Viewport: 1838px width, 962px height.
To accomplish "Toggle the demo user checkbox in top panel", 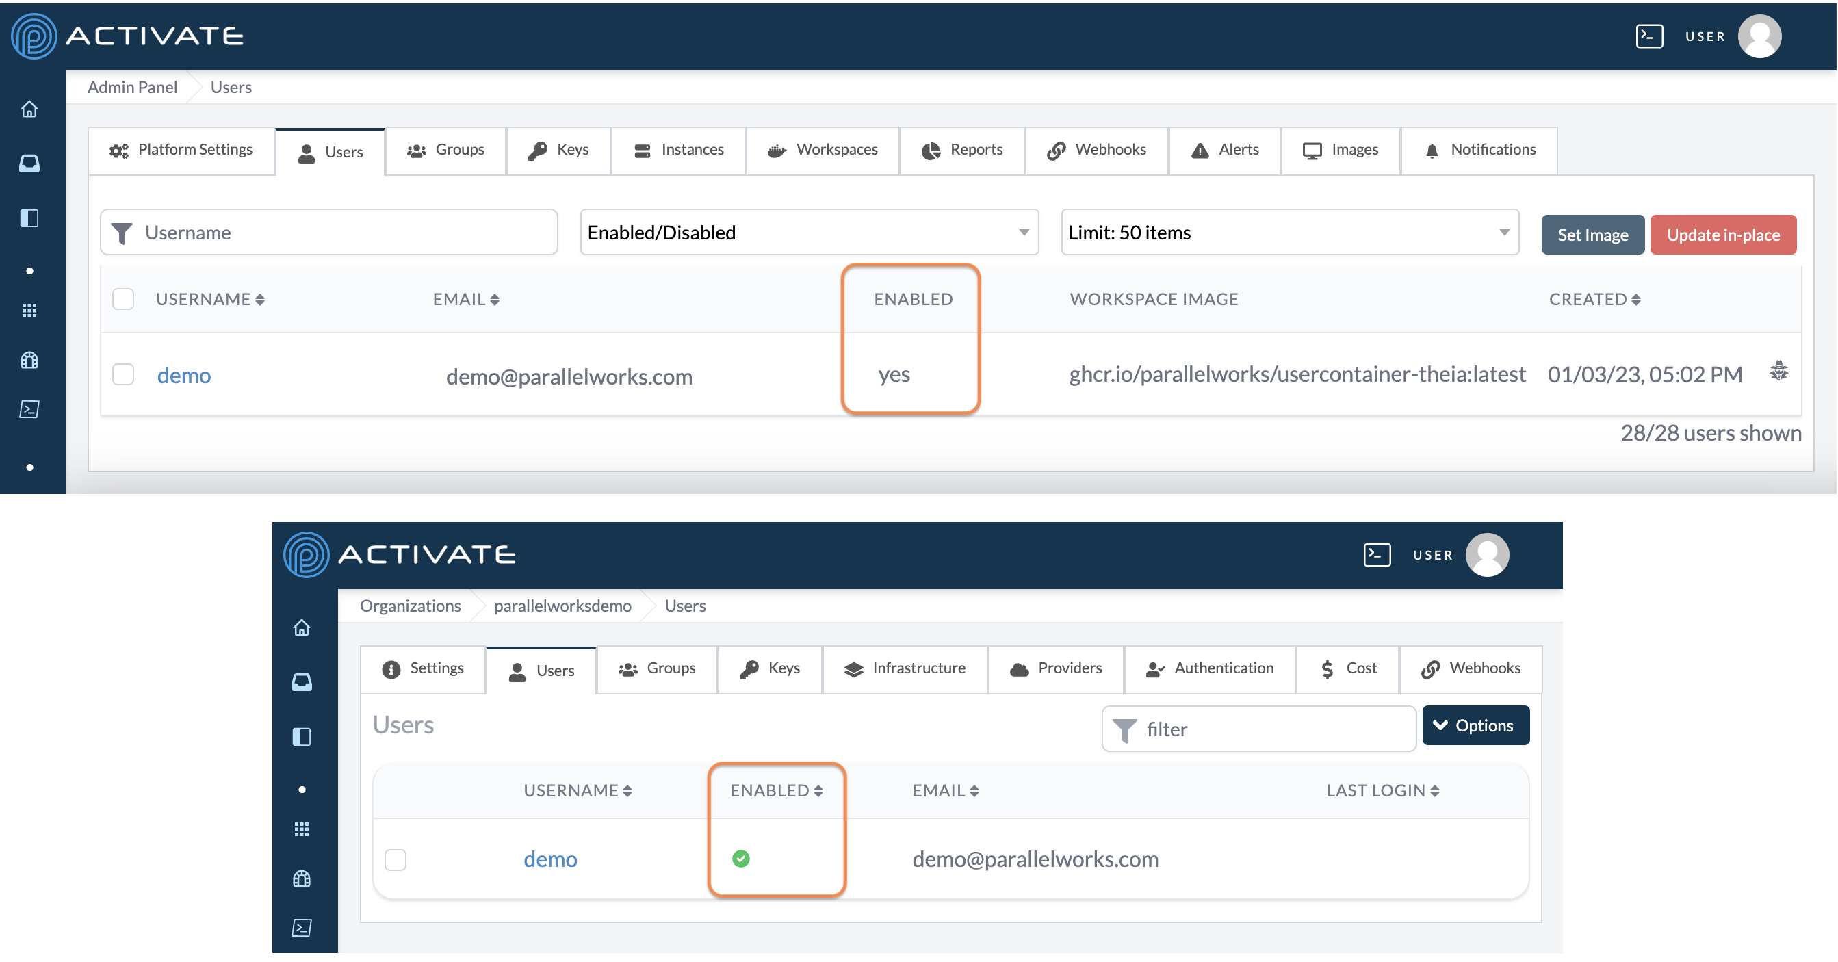I will coord(122,374).
